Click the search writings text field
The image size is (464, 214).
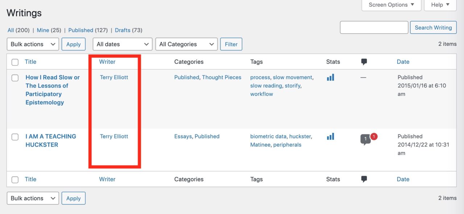[x=374, y=28]
